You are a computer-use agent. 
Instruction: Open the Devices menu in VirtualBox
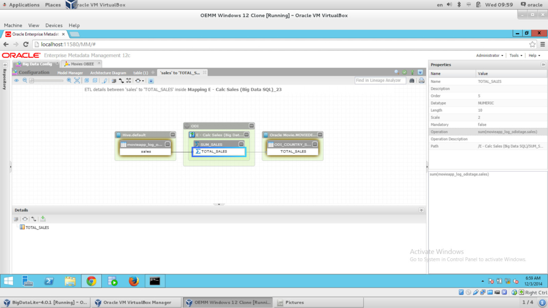54,26
